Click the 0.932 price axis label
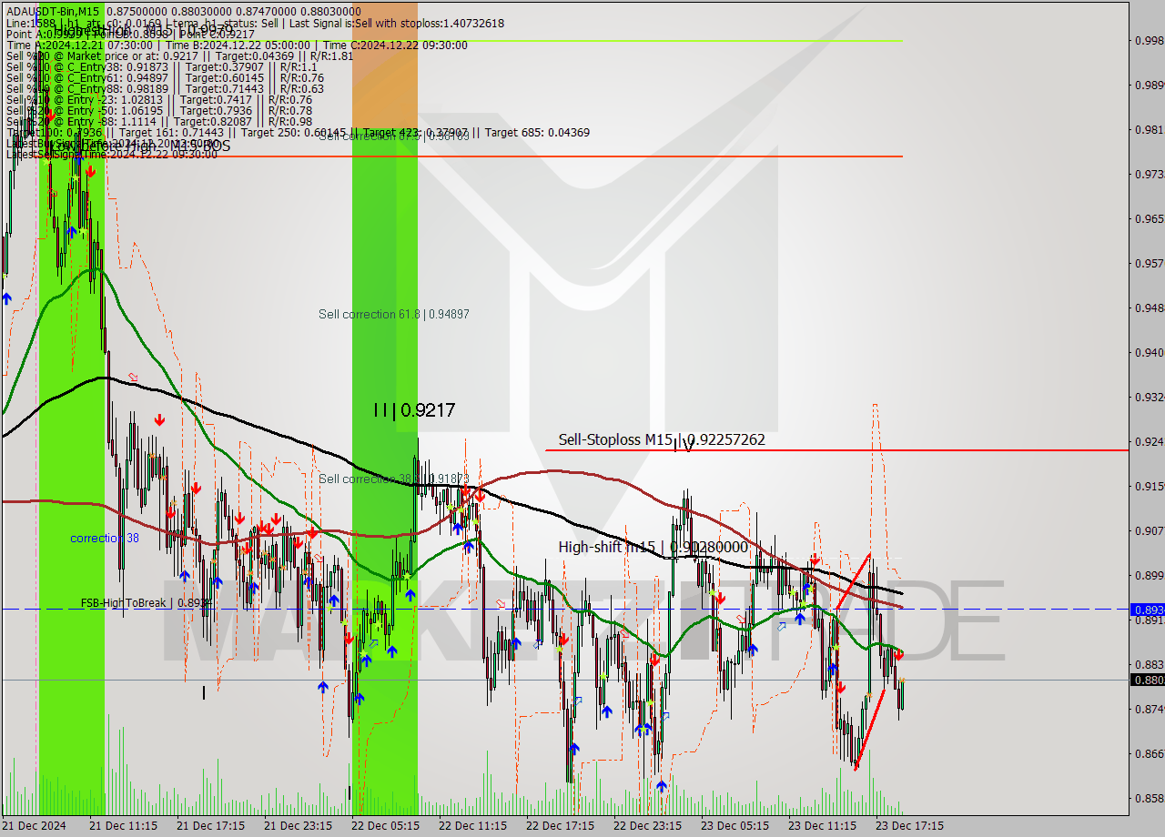The image size is (1165, 837). 1149,397
